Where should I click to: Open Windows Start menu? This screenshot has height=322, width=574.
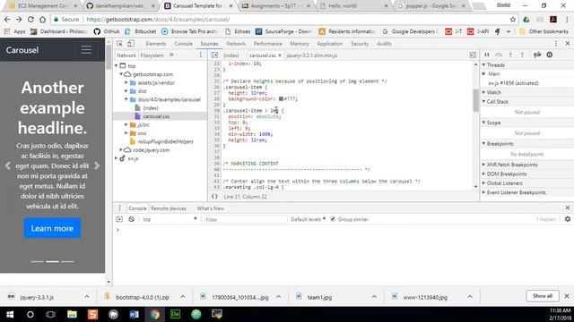pyautogui.click(x=10, y=314)
